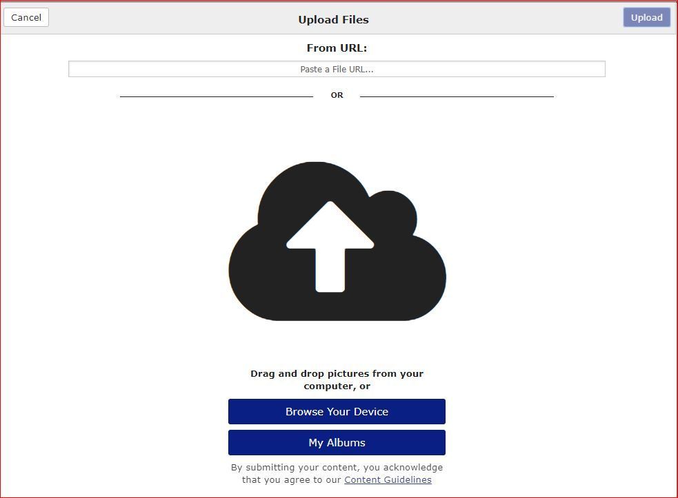Click the Drag and drop pictures text

(337, 373)
